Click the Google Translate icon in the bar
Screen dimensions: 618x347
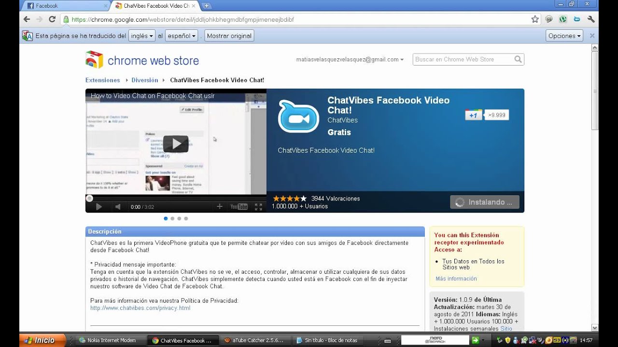click(x=28, y=36)
